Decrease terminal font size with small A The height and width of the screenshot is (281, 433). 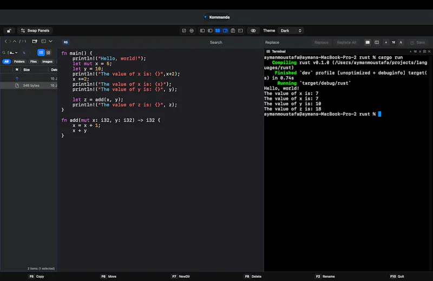click(410, 51)
